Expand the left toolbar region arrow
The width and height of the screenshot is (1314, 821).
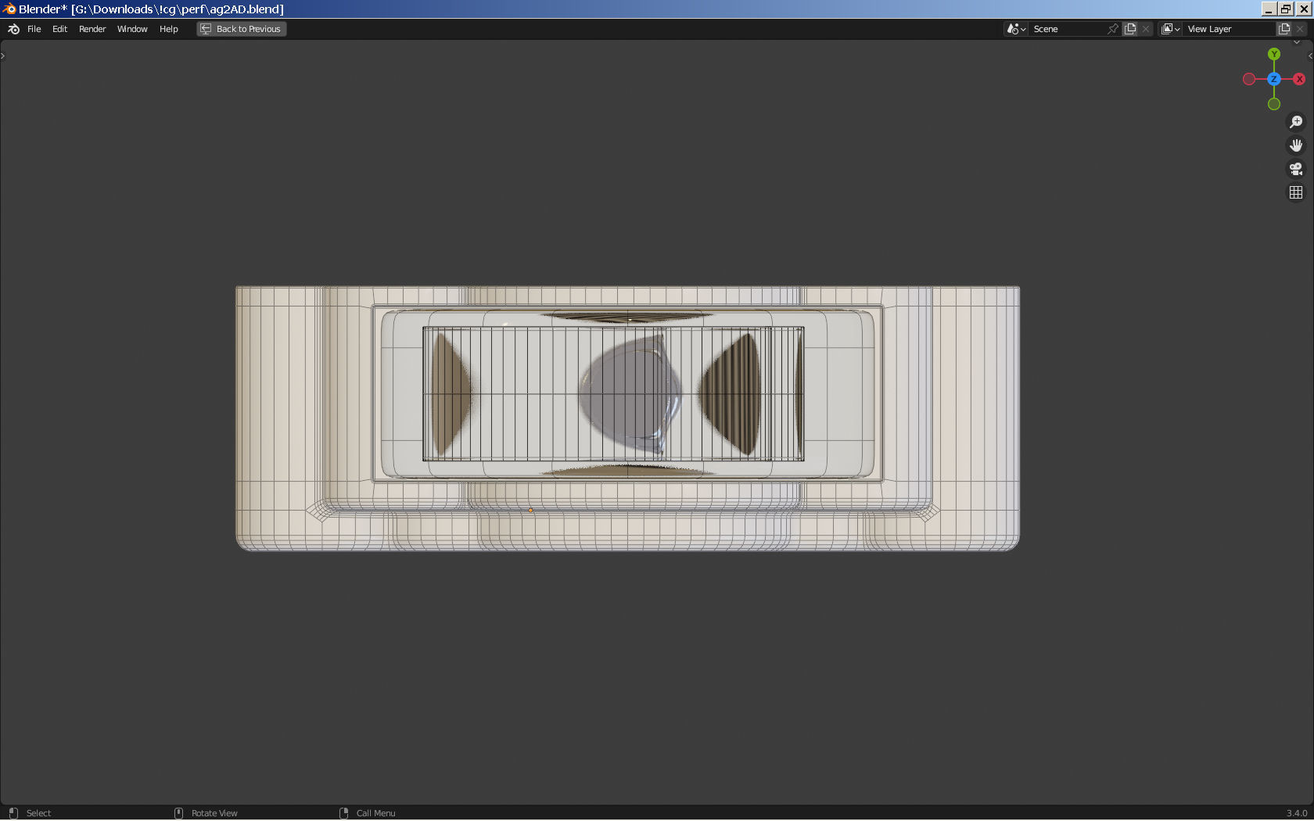(x=3, y=56)
